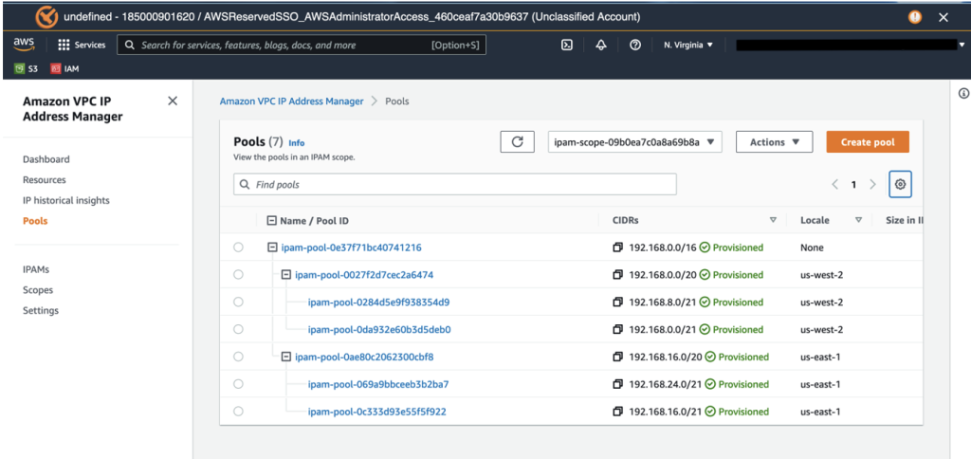Copy CIDR 192.168.24.0/21
This screenshot has height=459, width=971.
tap(617, 384)
